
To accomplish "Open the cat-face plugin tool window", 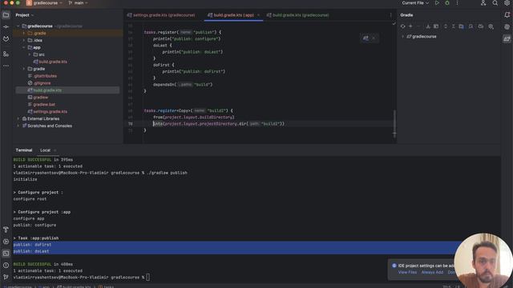I will pyautogui.click(x=6, y=39).
